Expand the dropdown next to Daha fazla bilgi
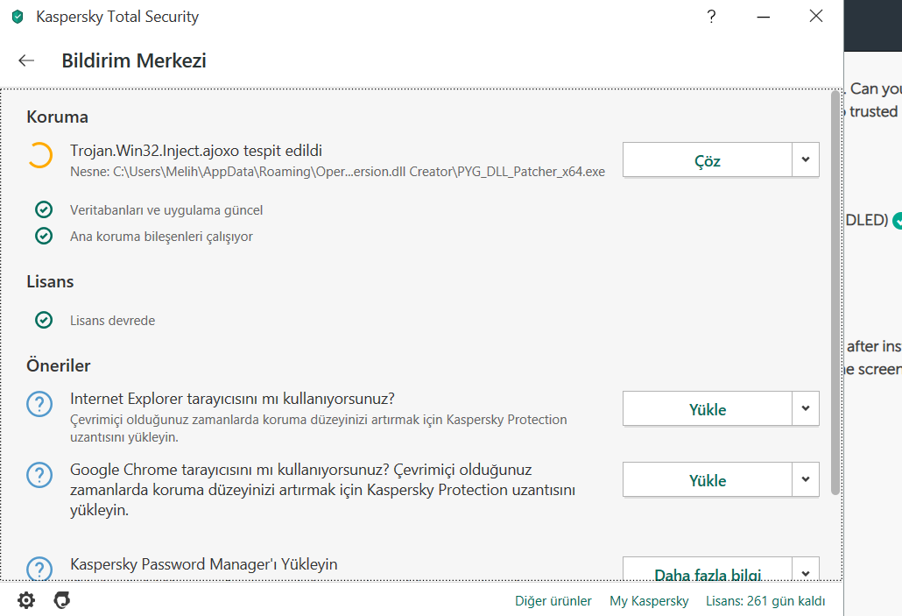Screen dimensions: 902x616 [806, 571]
